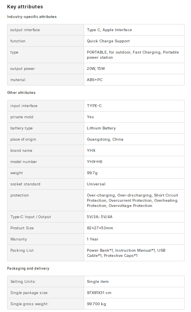Select the 99.7g weight value
The height and width of the screenshot is (312, 191).
click(x=92, y=173)
